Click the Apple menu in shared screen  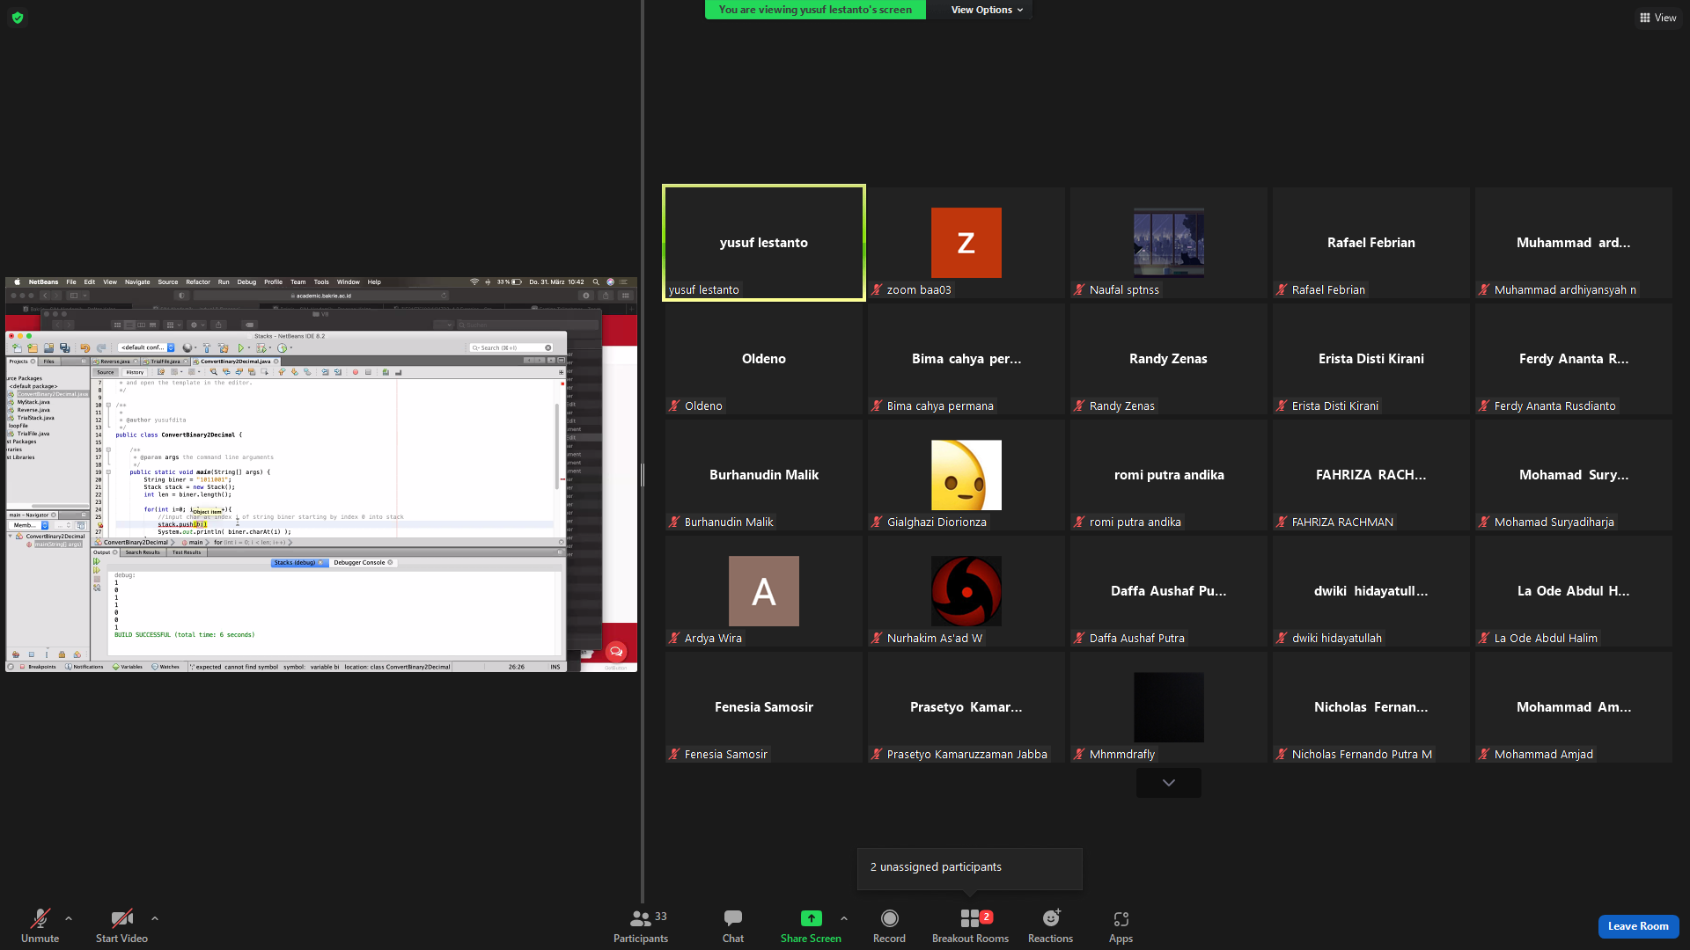pyautogui.click(x=17, y=282)
